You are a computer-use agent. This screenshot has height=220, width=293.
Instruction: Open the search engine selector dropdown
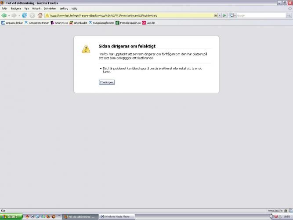click(x=233, y=15)
